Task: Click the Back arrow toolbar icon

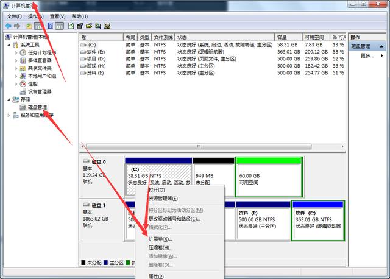Action: [9, 26]
